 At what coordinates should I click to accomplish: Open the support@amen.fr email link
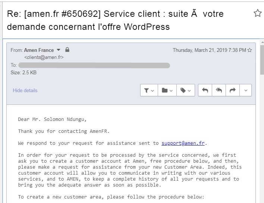[183, 143]
